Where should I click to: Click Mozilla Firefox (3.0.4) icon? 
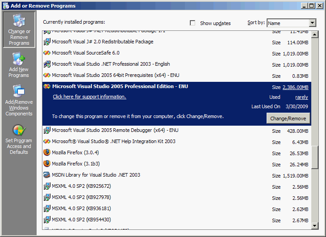47,152
